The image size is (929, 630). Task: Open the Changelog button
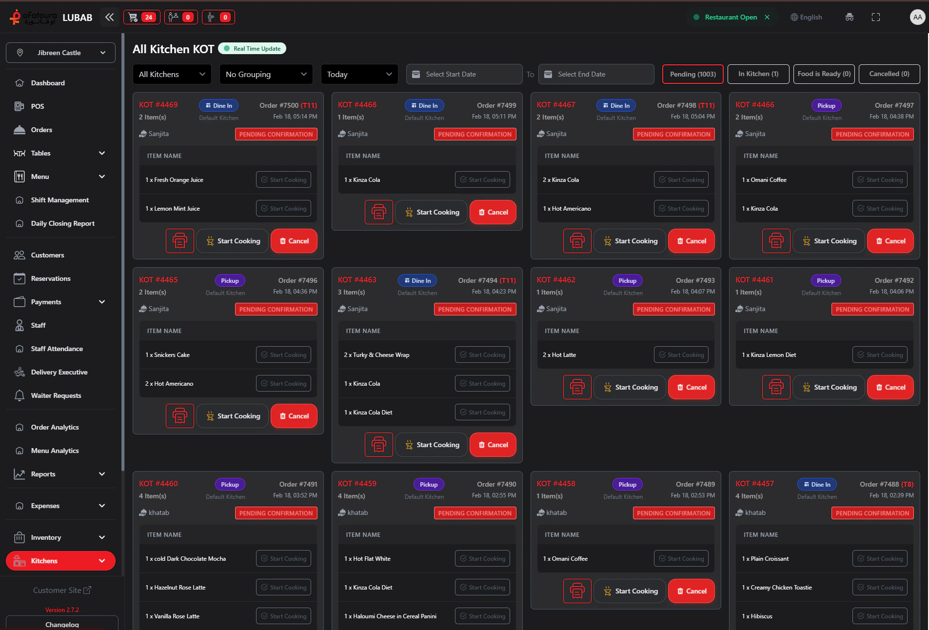tap(62, 623)
